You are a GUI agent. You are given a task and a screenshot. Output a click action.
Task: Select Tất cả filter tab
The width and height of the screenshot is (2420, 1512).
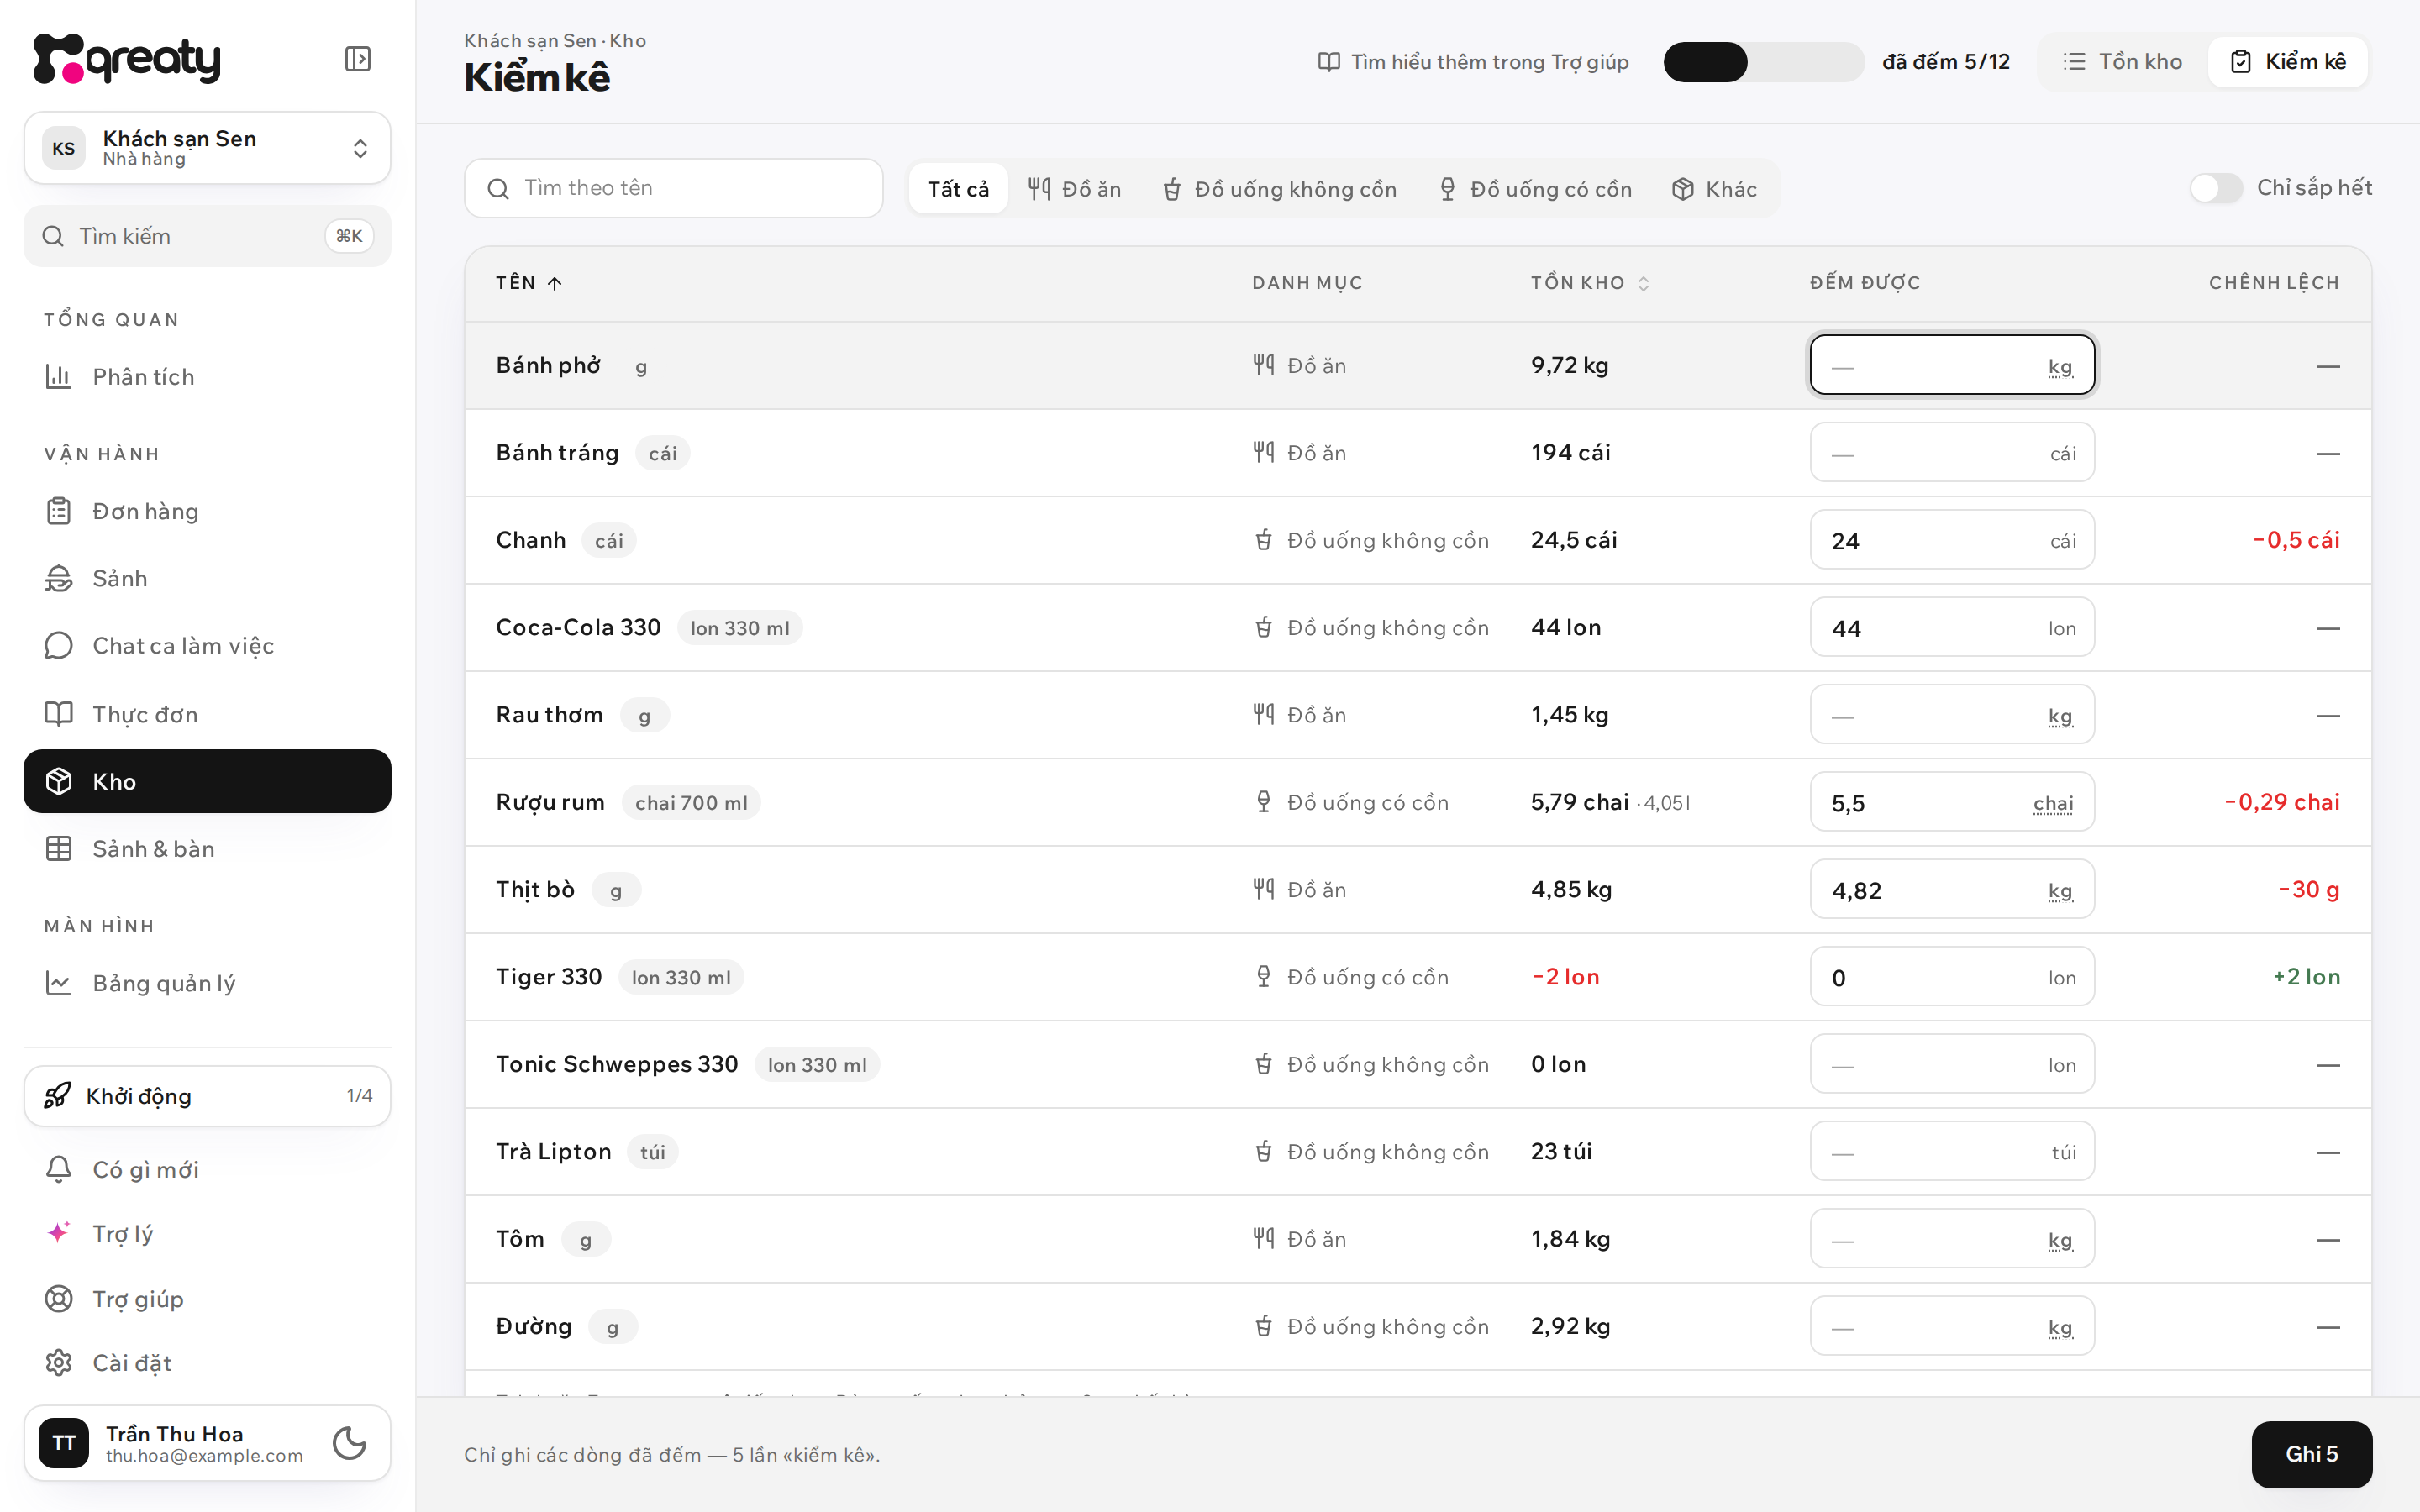(x=957, y=189)
